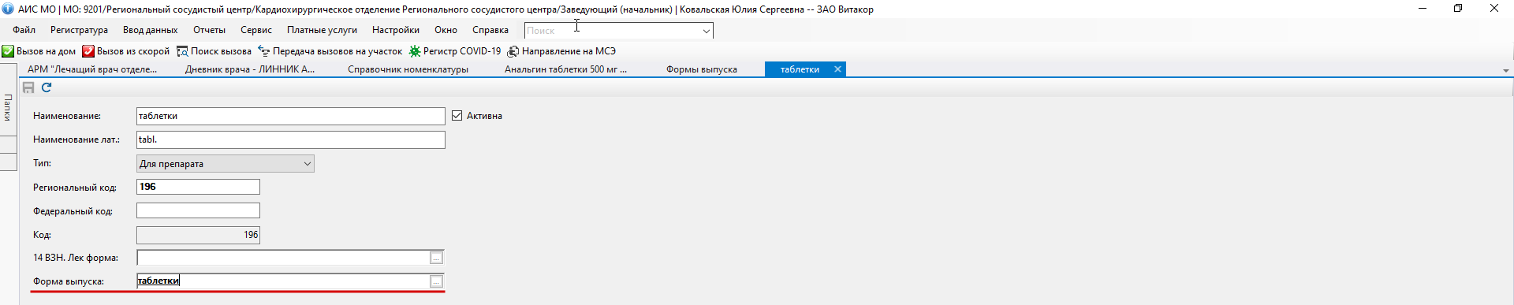Click browse button for 14 ВЗН Лек форма
This screenshot has width=1514, height=305.
pos(436,258)
